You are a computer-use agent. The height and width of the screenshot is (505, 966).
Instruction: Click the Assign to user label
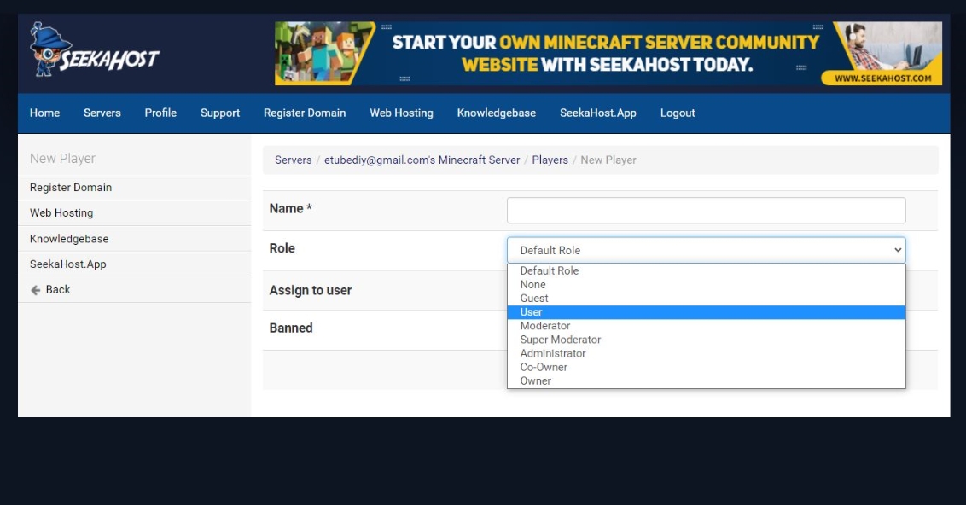click(x=311, y=290)
